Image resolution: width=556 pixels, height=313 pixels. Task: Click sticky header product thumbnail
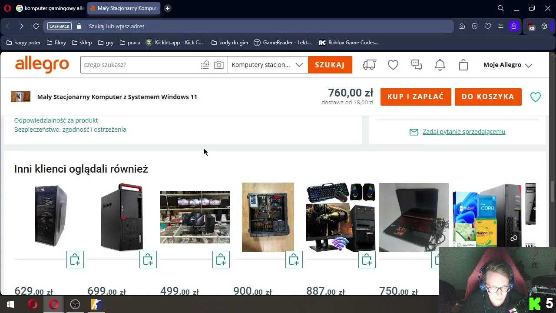20,97
